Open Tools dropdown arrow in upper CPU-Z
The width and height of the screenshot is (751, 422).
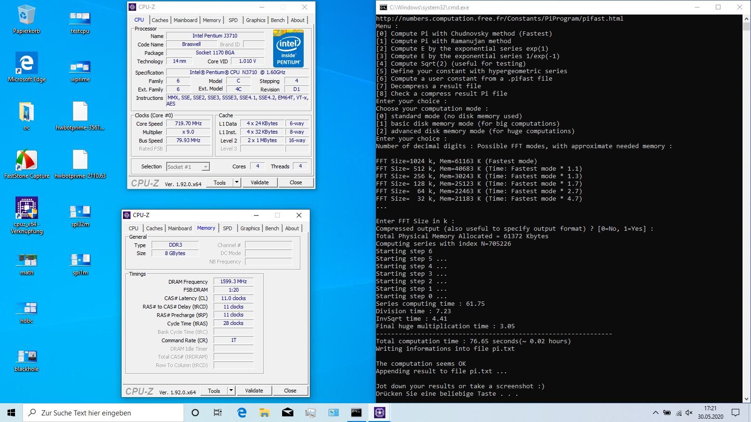pyautogui.click(x=237, y=182)
